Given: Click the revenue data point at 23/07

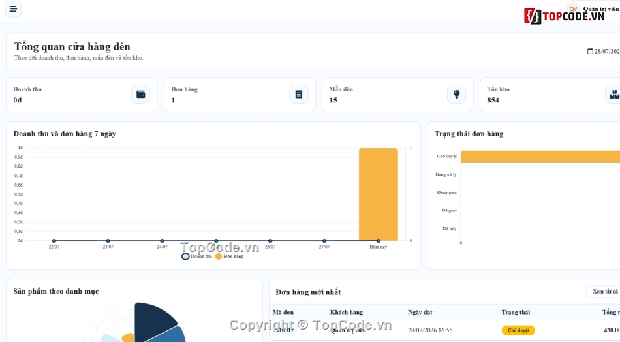Looking at the screenshot, I should pos(108,241).
